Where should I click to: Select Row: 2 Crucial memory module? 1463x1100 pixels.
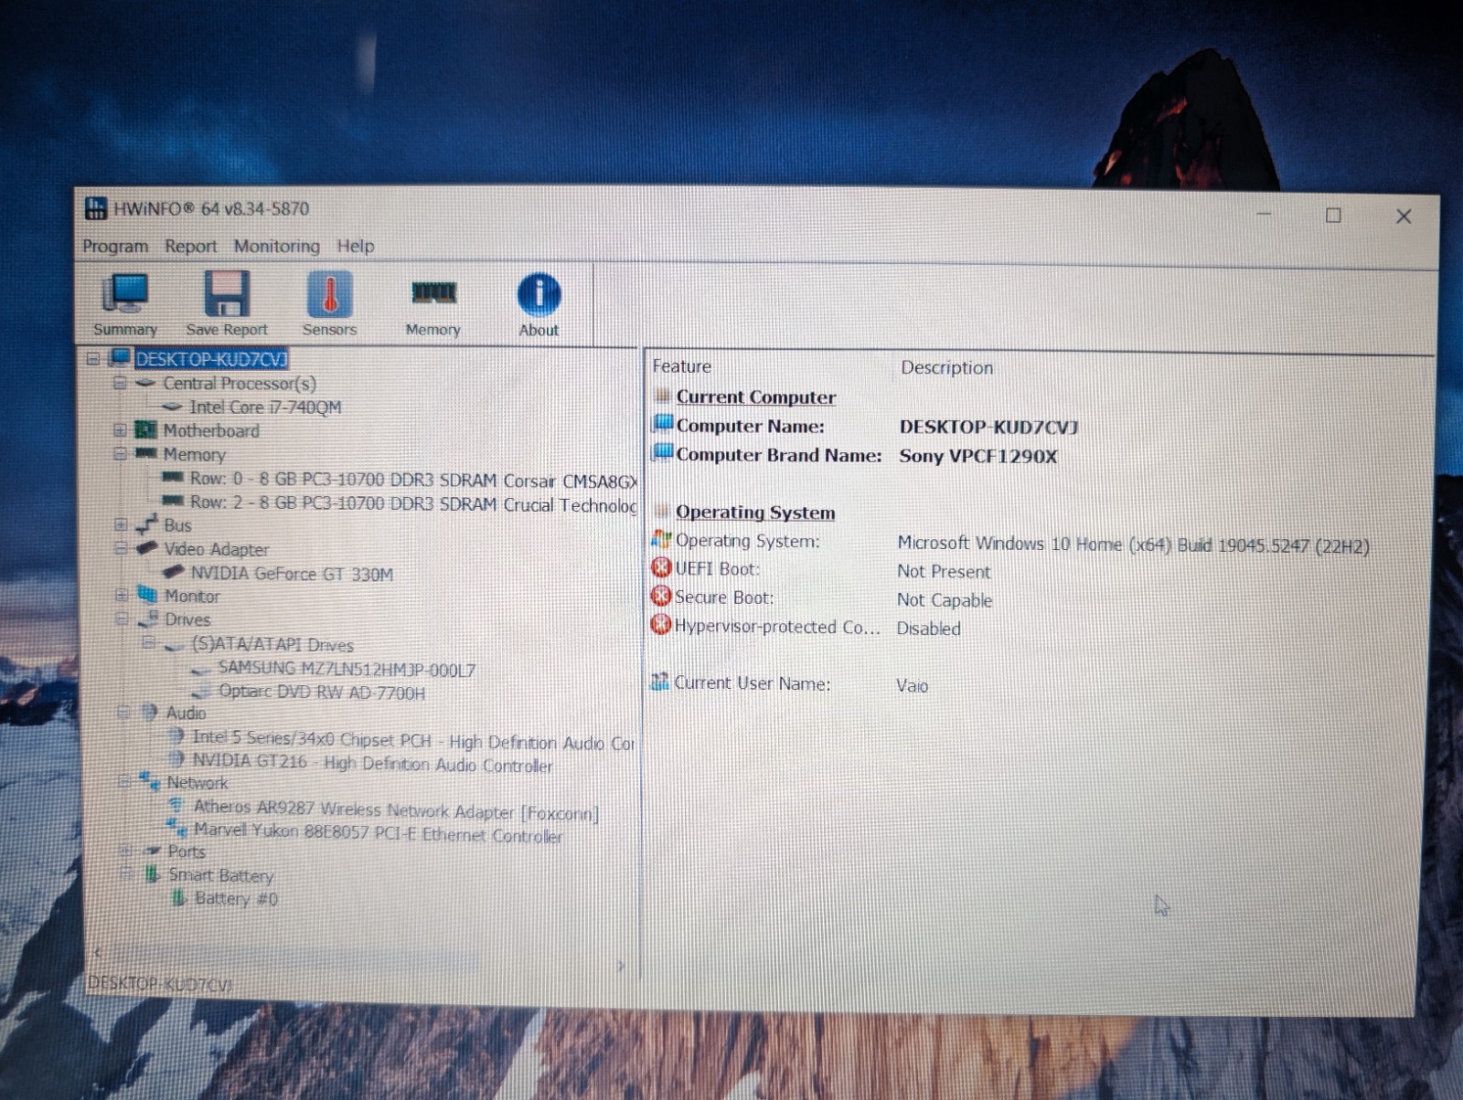[413, 503]
